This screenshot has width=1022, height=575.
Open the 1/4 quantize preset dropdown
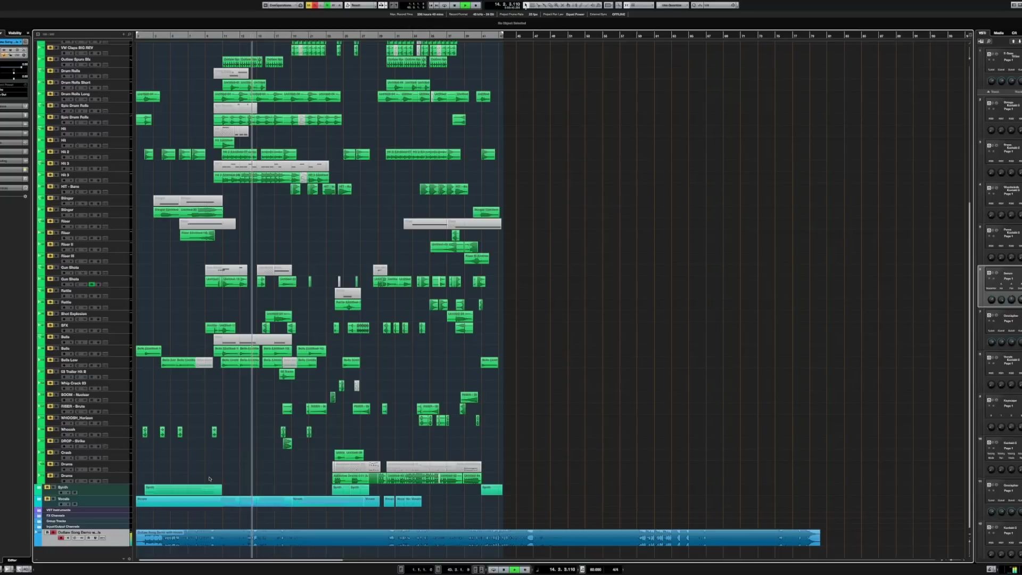pos(718,5)
